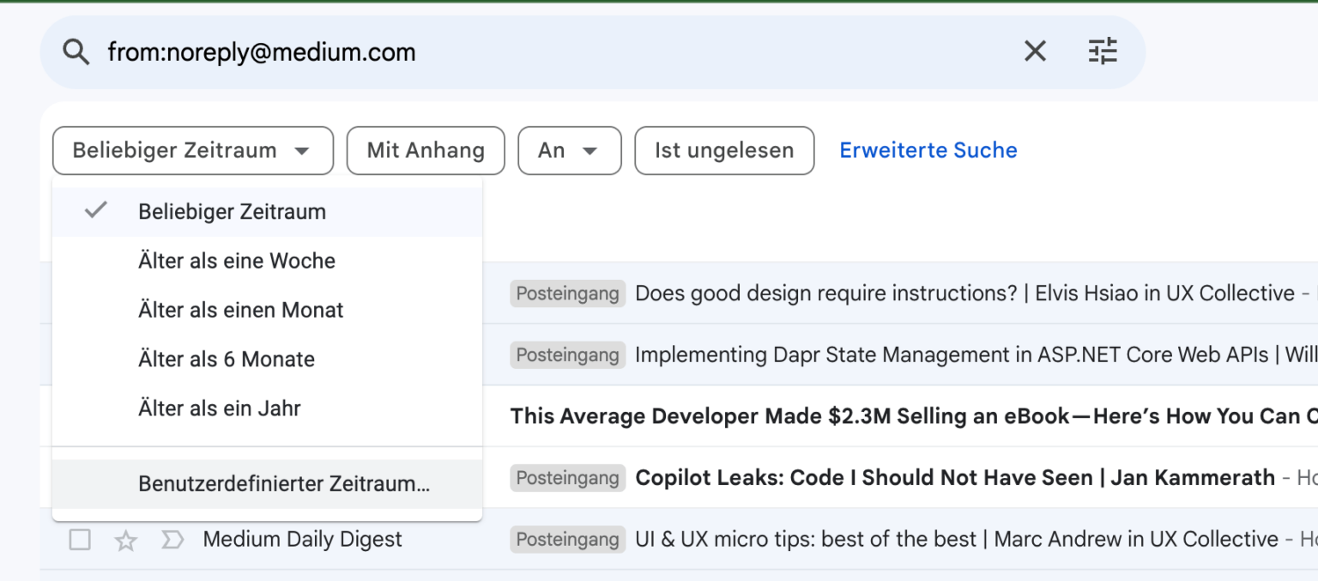Open search filters via the sliders icon
The width and height of the screenshot is (1318, 581).
[1103, 51]
